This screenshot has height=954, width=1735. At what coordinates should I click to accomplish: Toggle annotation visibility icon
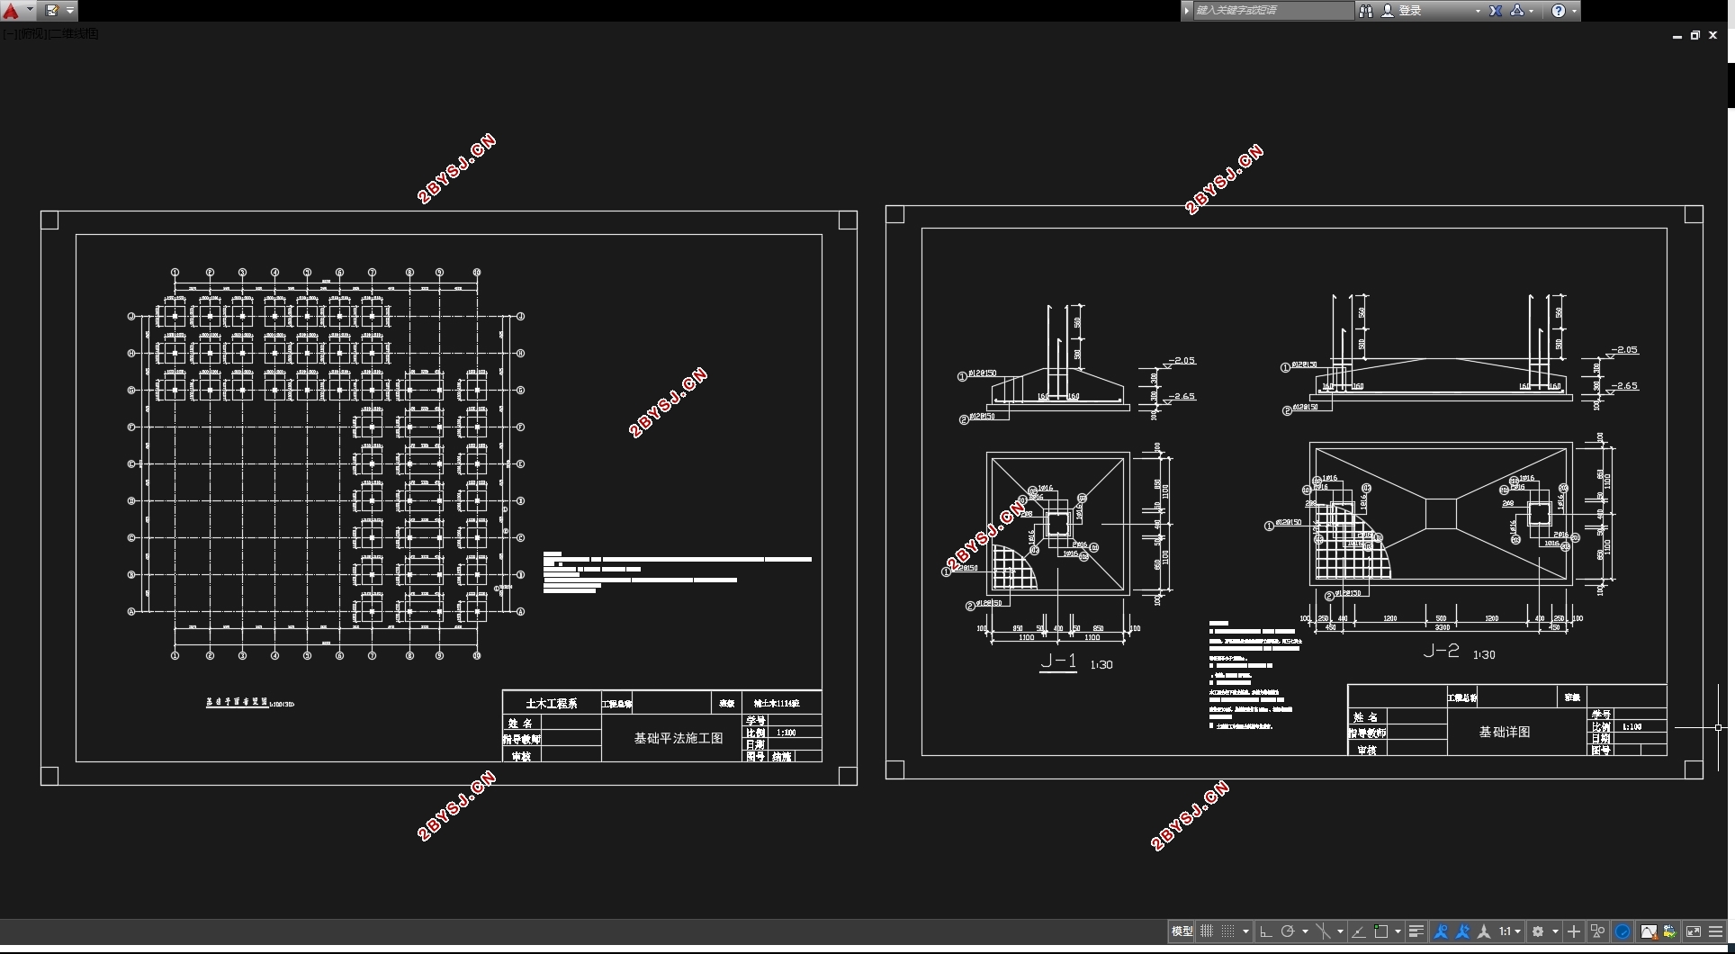point(1441,931)
